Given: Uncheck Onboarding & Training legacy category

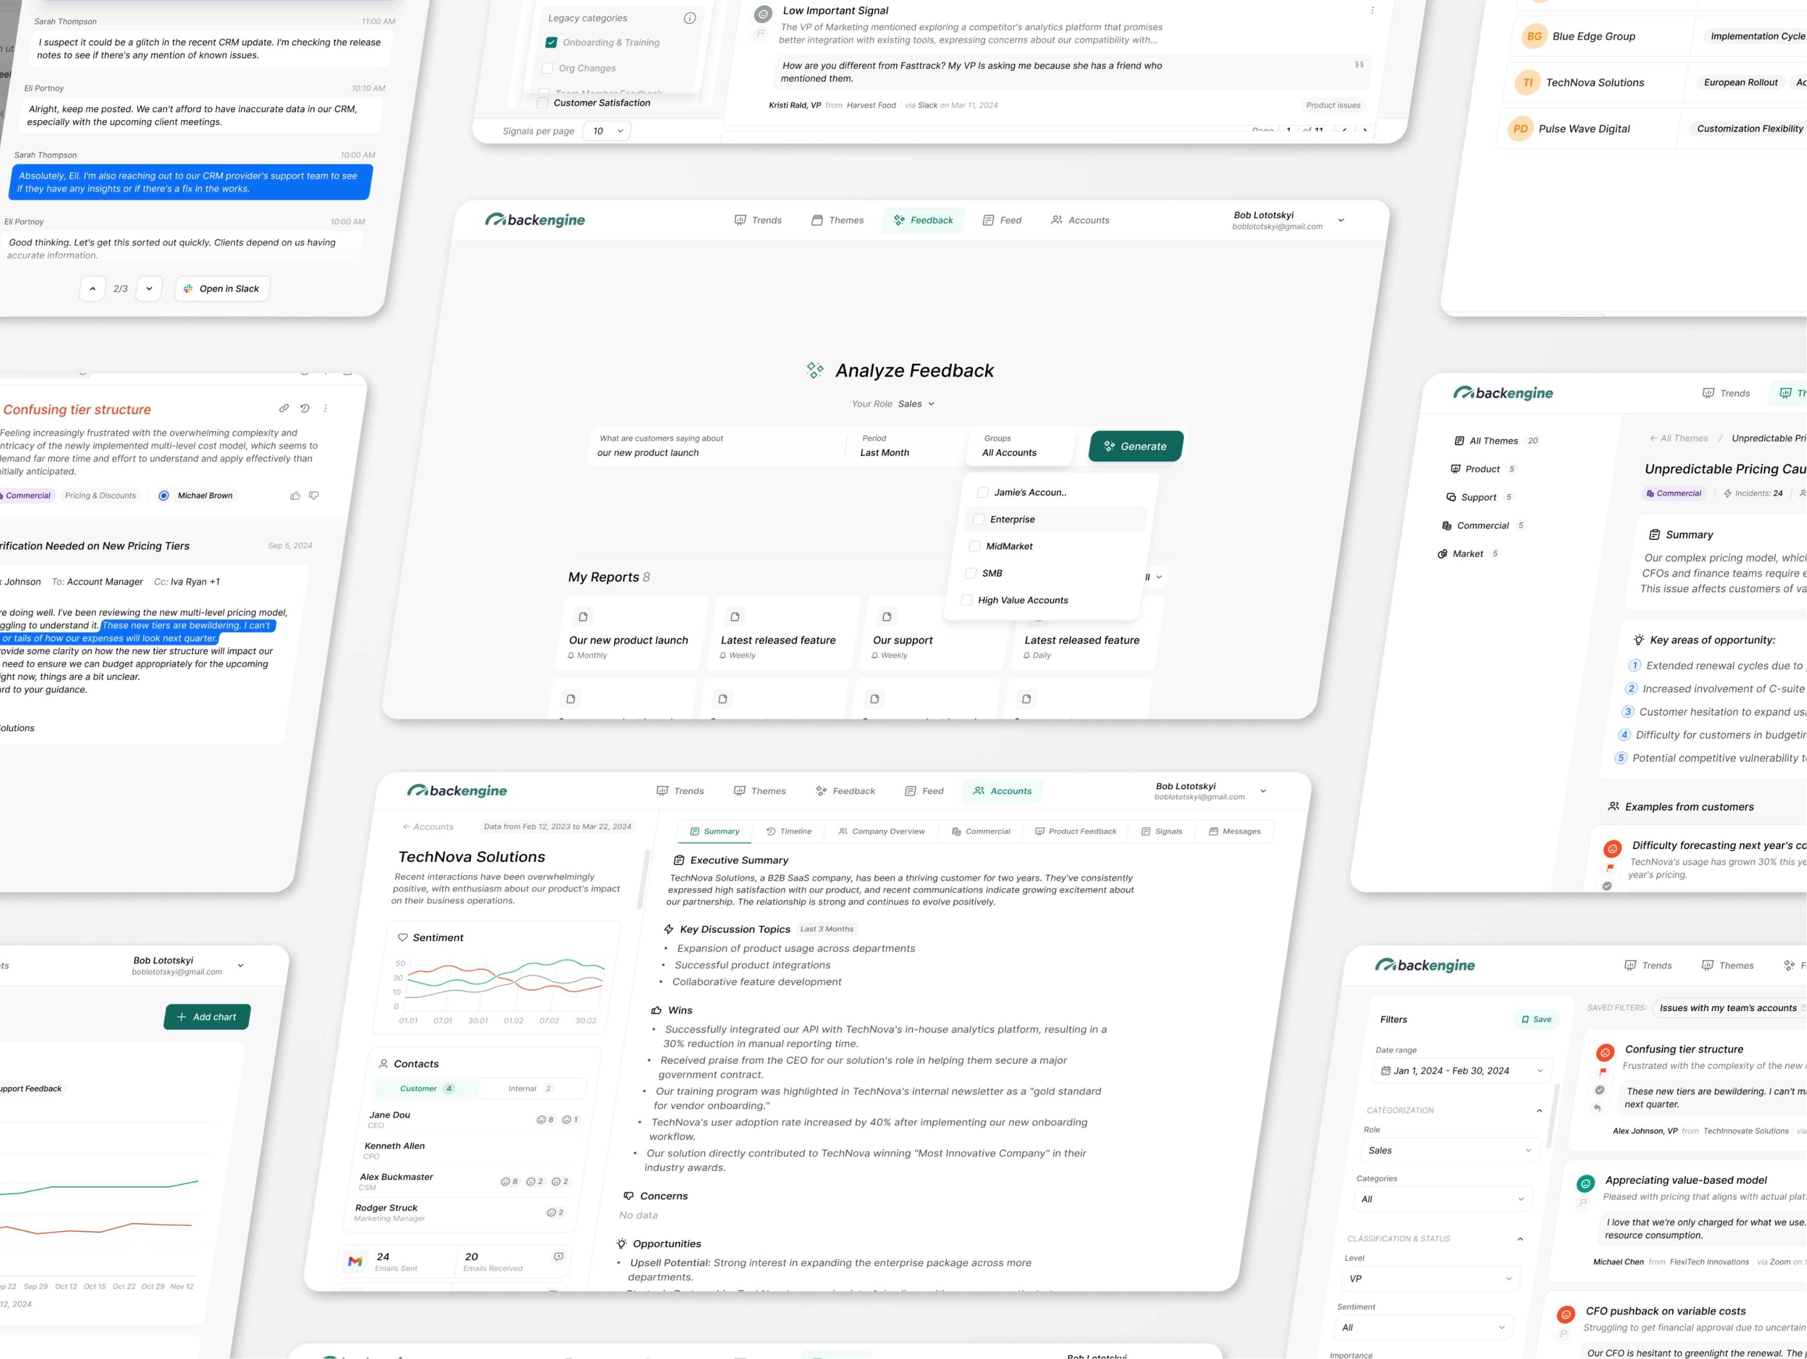Looking at the screenshot, I should click(x=551, y=42).
